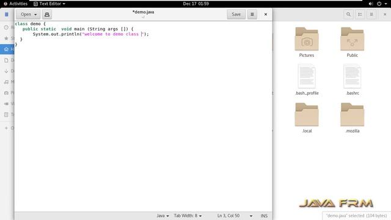This screenshot has height=220, width=391.
Task: Open the Java language dropdown in the status bar
Action: tap(163, 216)
